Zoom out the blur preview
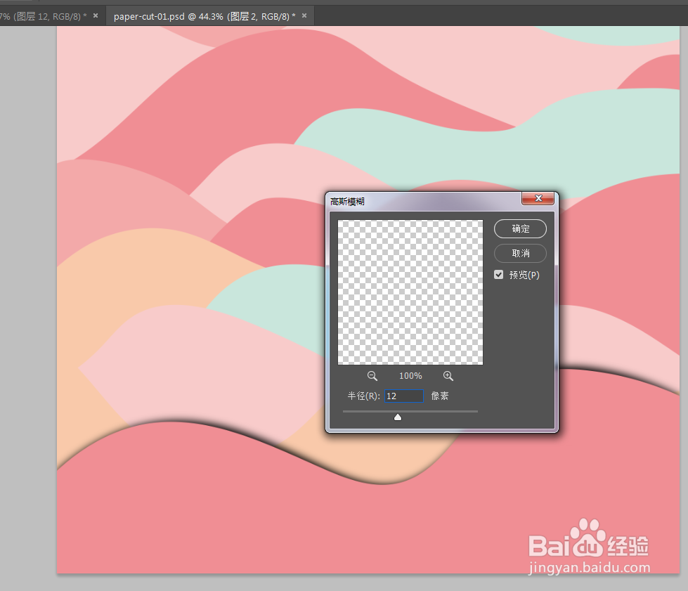The image size is (688, 591). tap(372, 375)
